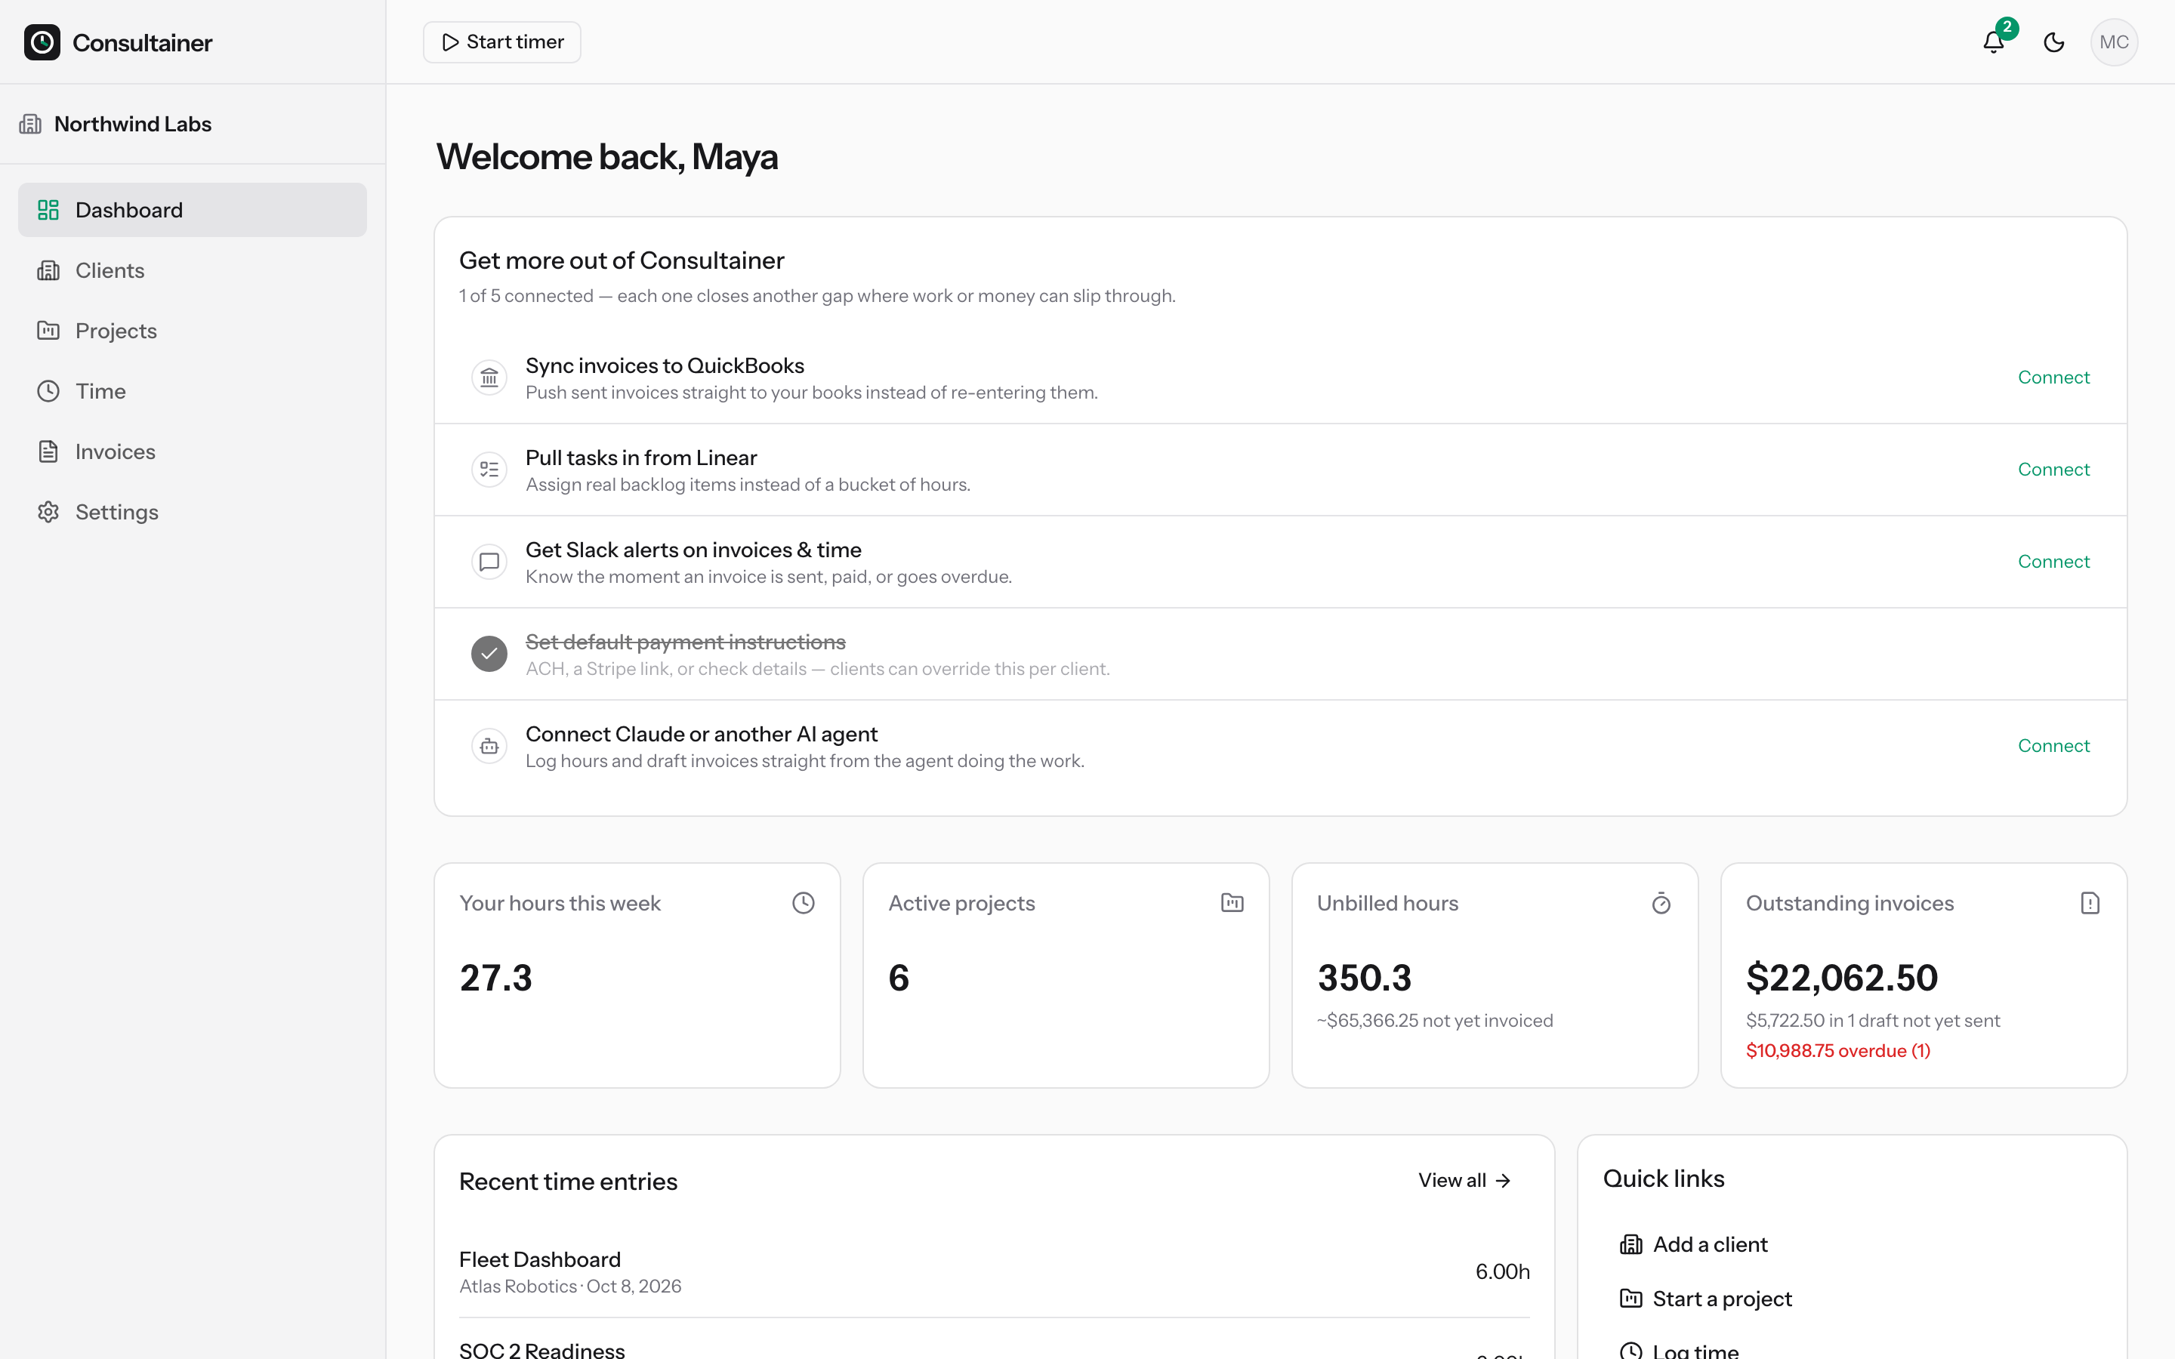
Task: Open the notifications bell
Action: point(1994,42)
